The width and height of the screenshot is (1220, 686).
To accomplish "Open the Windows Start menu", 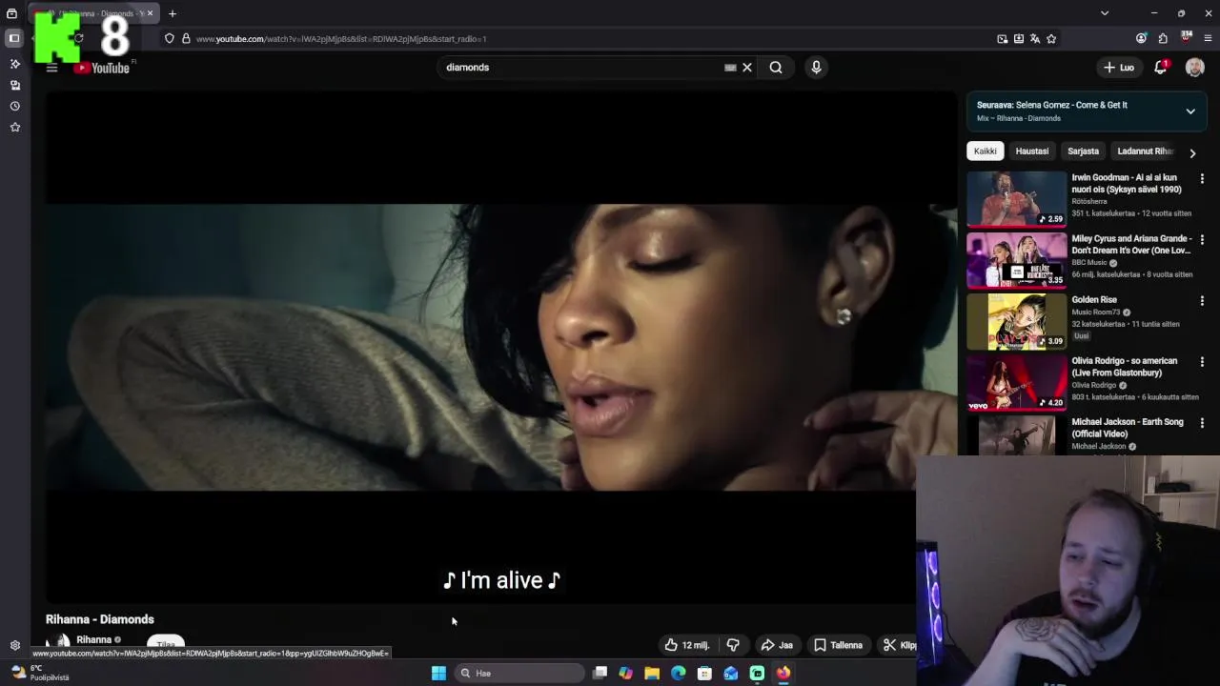I will coord(438,673).
